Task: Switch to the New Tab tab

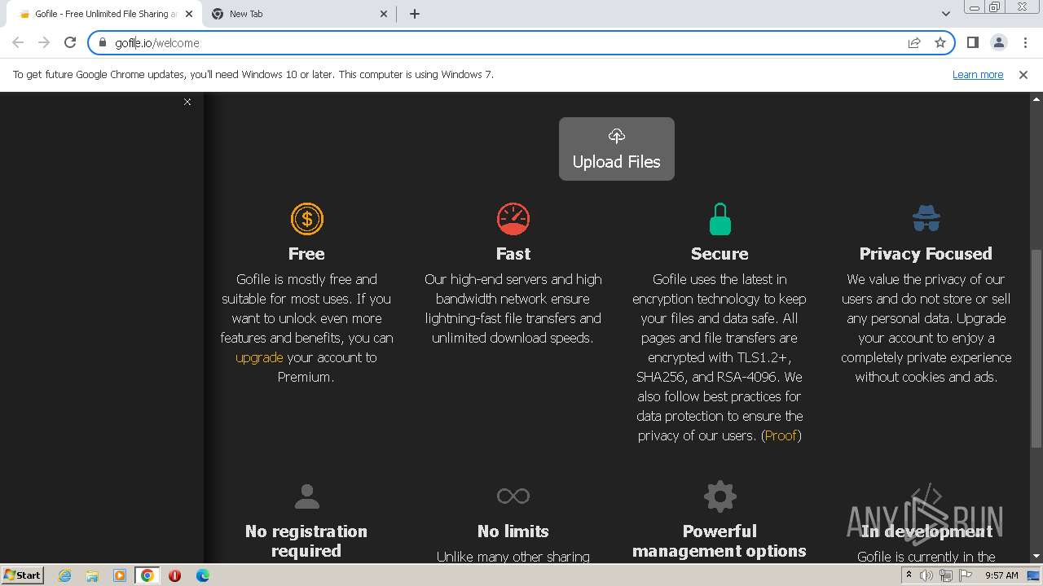Action: click(299, 14)
